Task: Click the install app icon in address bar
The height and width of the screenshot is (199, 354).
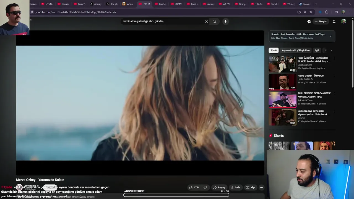Action: 299,12
